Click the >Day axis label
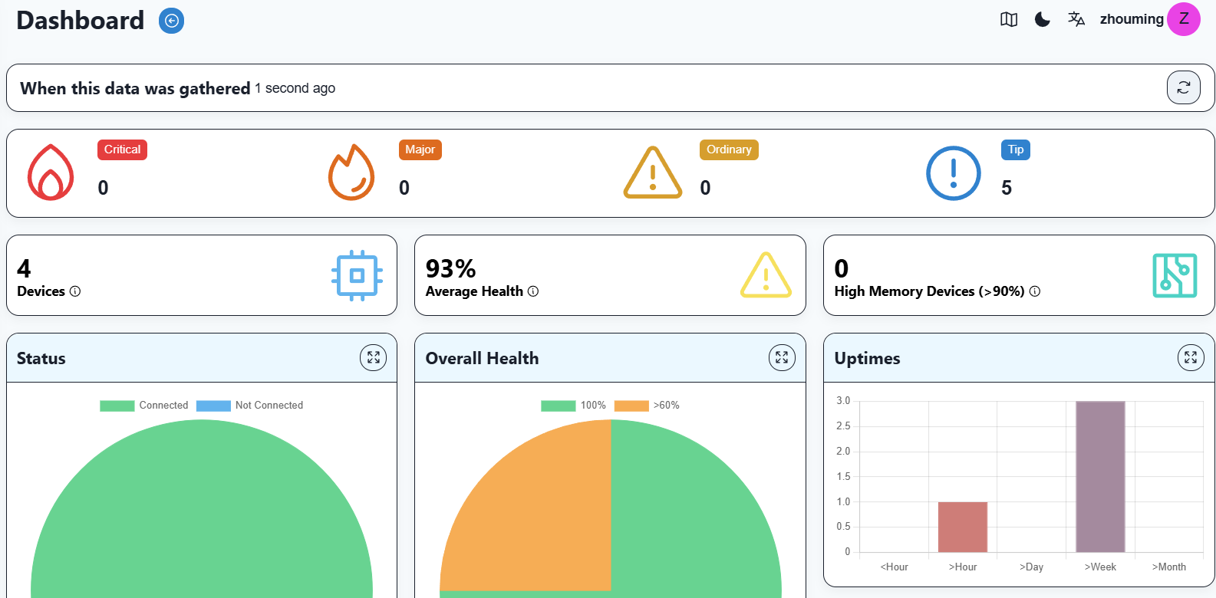This screenshot has height=598, width=1216. (x=1031, y=567)
